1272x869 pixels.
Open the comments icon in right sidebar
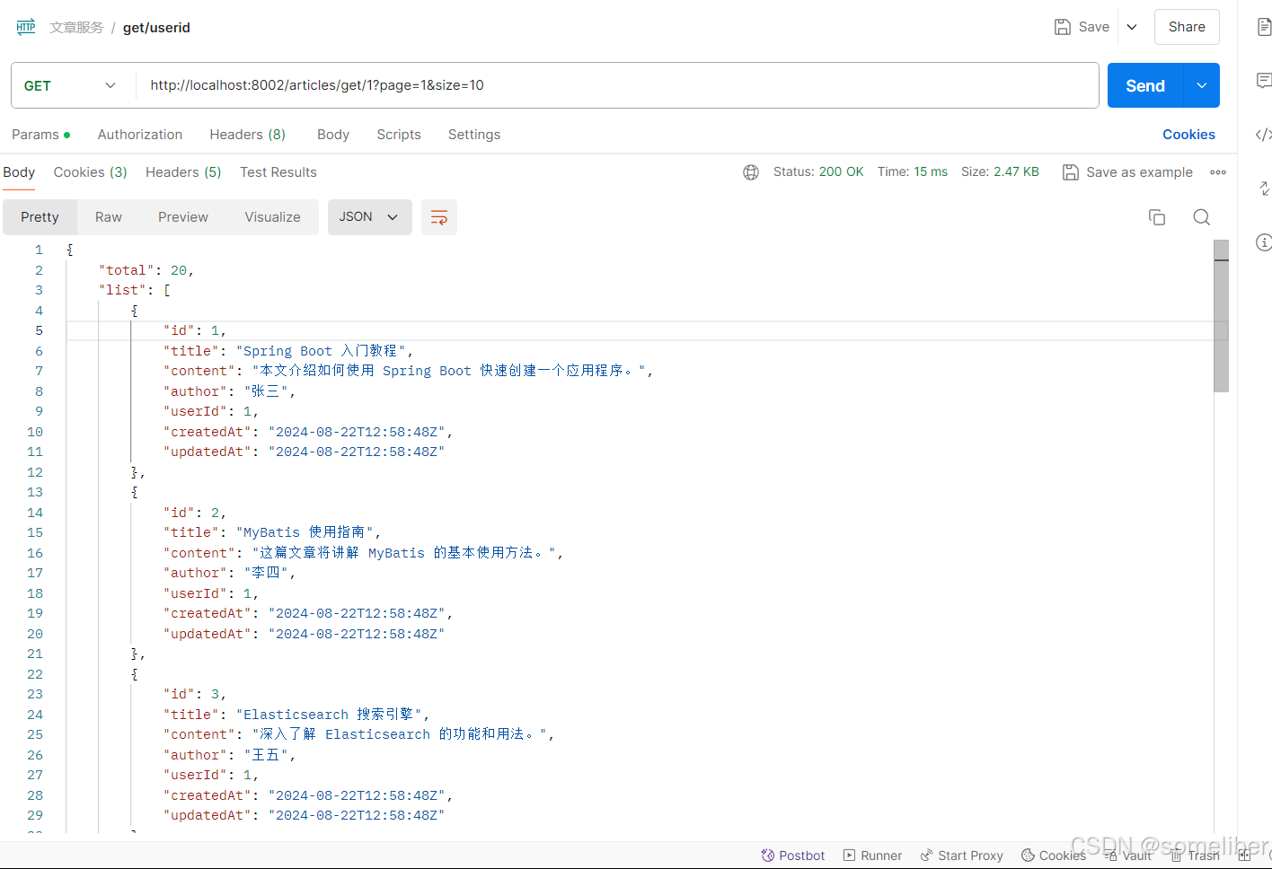[x=1264, y=81]
